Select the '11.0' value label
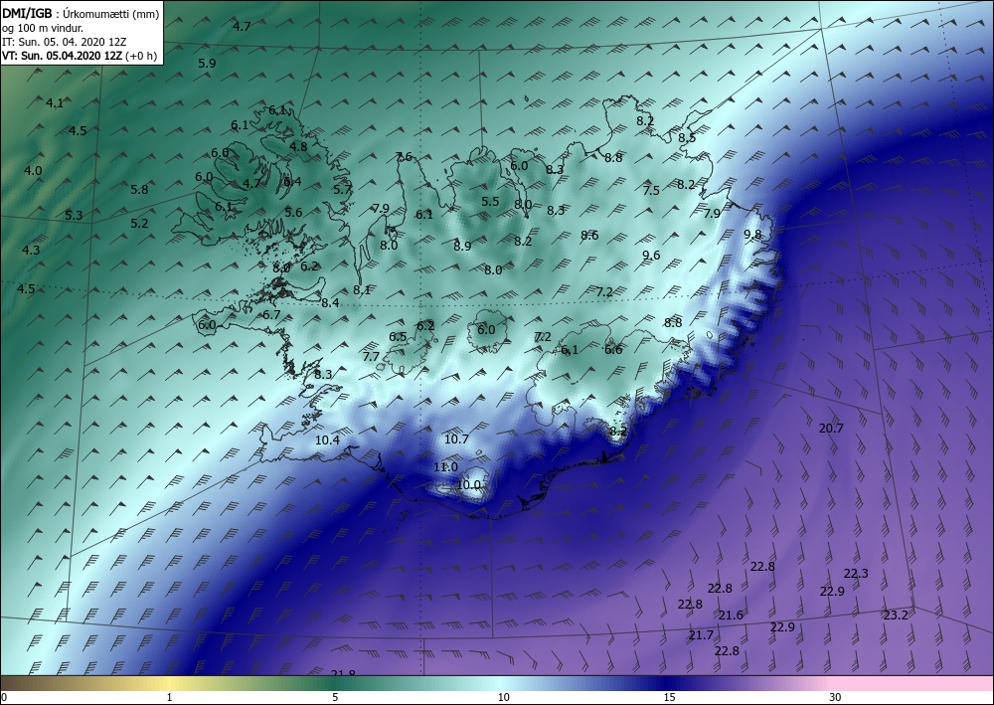Screen dimensions: 994x705 click(445, 467)
